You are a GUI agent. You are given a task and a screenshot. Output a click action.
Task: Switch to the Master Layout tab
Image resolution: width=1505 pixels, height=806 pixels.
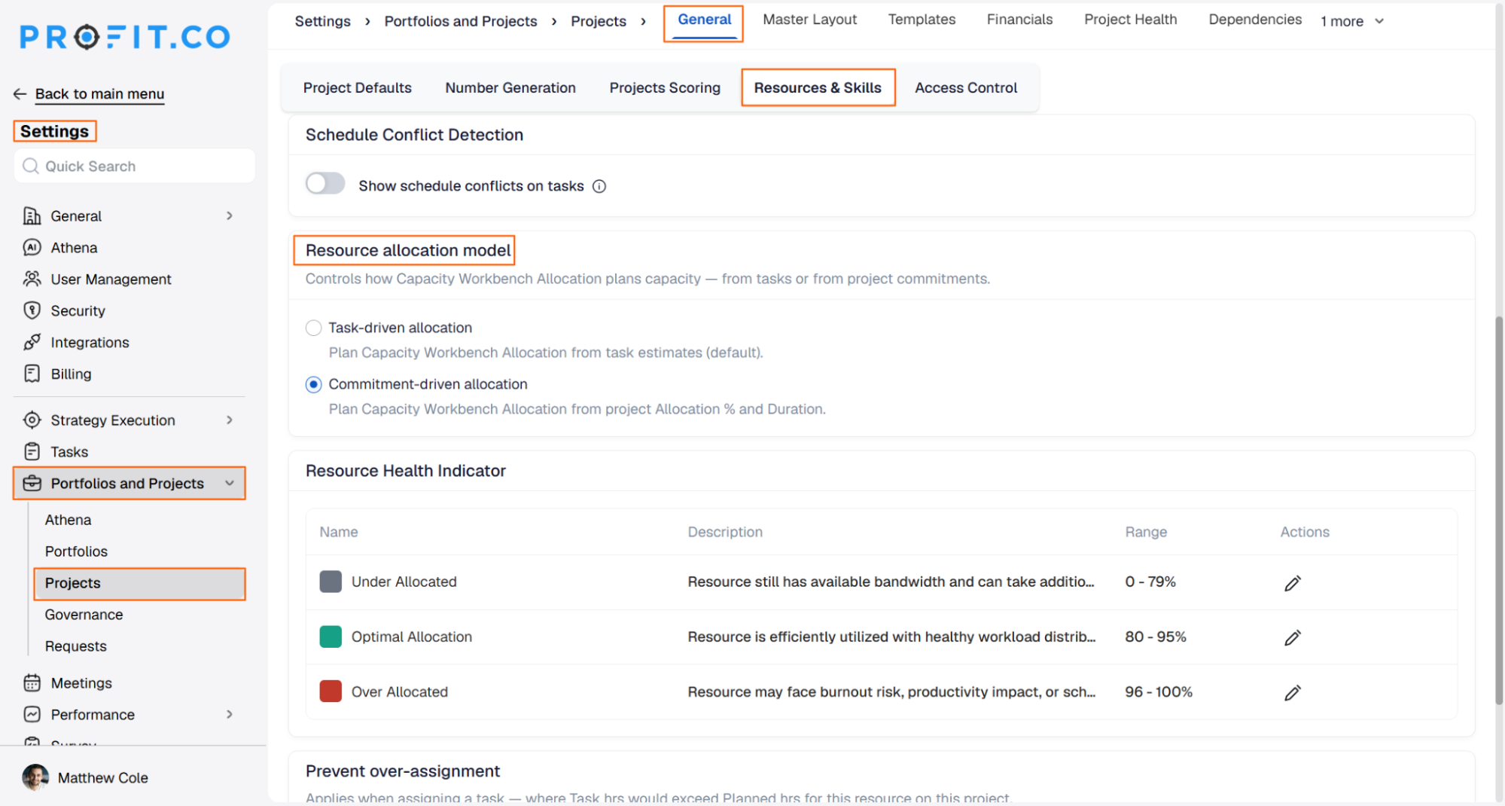pos(809,20)
